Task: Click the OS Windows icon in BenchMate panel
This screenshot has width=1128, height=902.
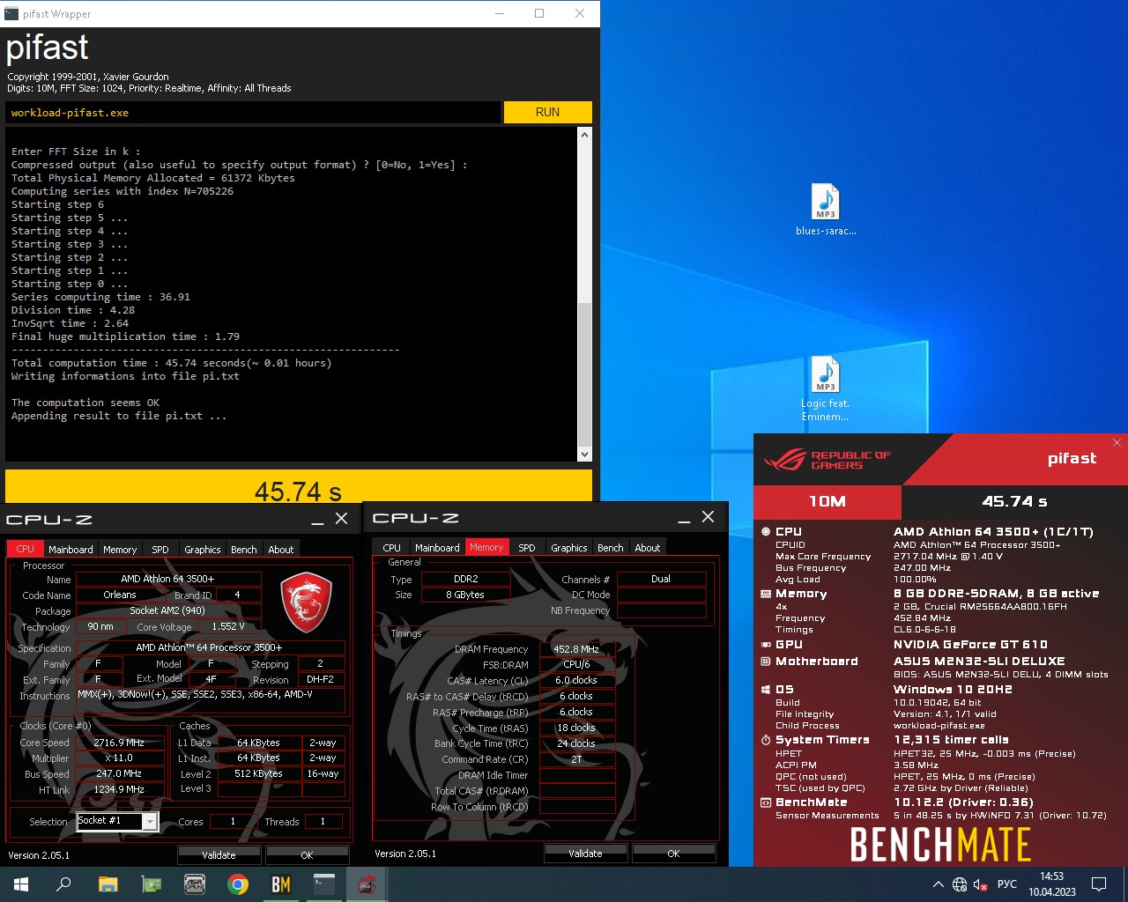Action: pos(766,690)
